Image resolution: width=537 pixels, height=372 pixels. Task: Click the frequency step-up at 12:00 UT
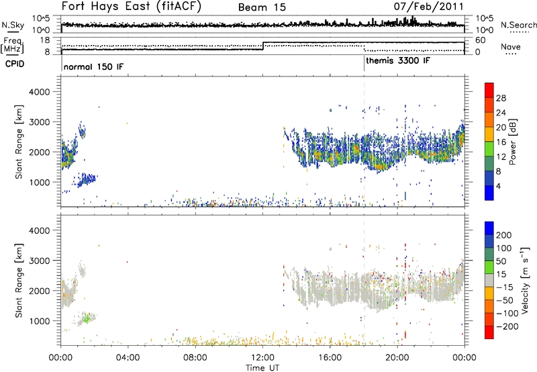pos(263,46)
